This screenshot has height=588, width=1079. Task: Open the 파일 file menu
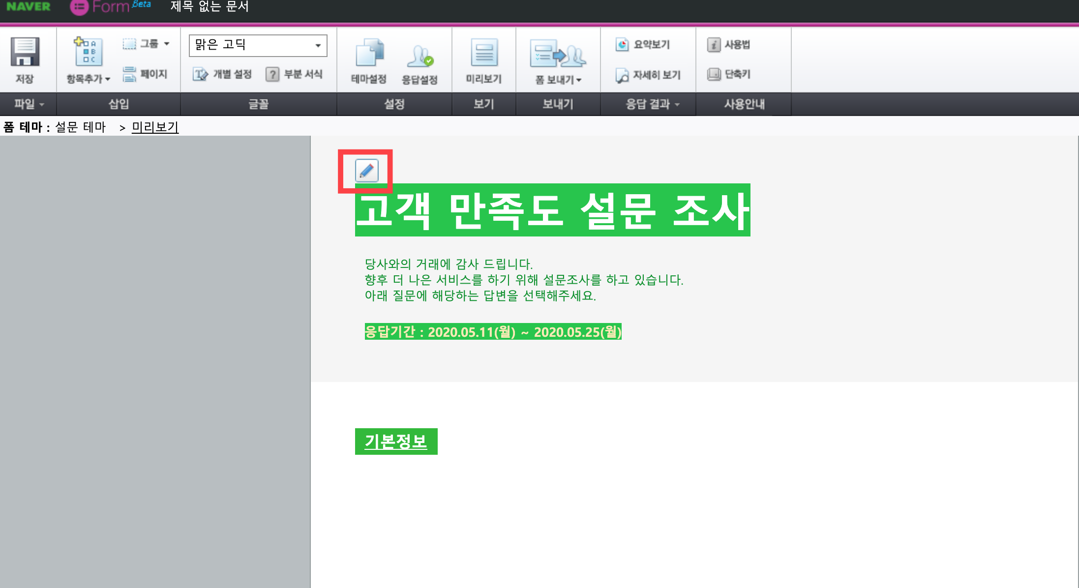(x=29, y=104)
